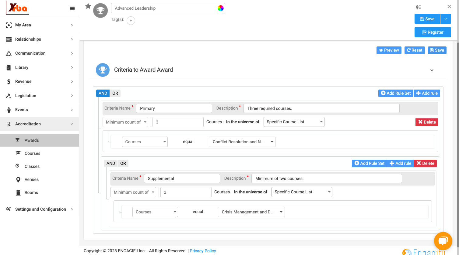Select Awards in the Accreditation submenu
This screenshot has height=255, width=459.
coord(40,140)
